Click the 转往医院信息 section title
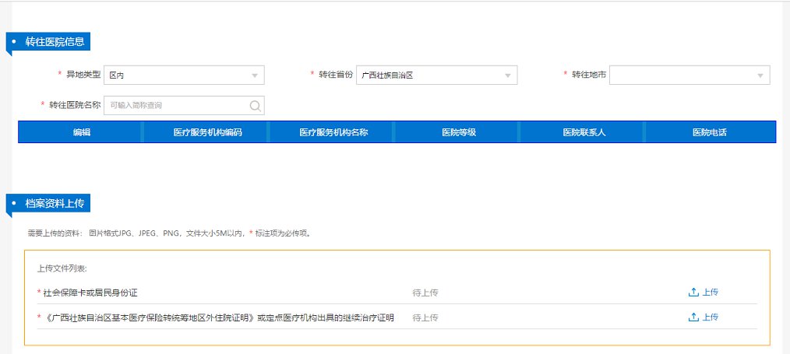The image size is (790, 354). (x=55, y=41)
